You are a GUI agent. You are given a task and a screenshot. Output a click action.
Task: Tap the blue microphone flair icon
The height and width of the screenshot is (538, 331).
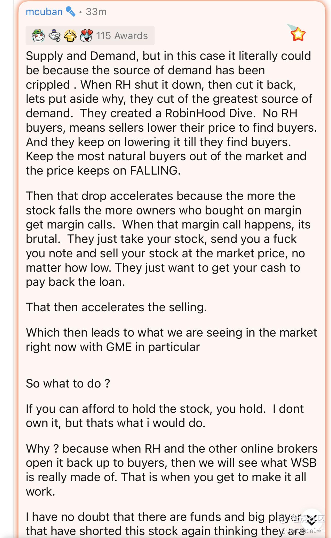71,12
